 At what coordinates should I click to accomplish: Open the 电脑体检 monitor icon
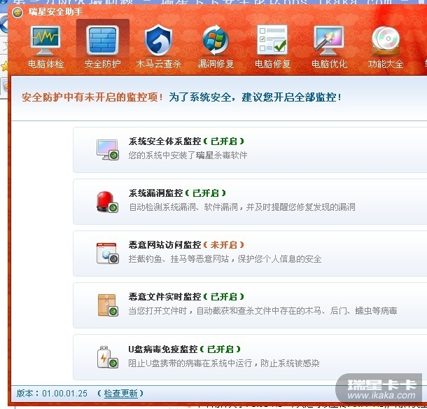45,41
